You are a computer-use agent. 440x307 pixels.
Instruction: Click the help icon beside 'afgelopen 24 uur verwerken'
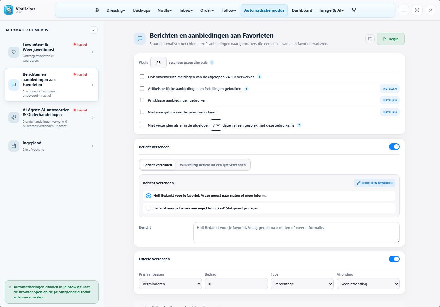point(259,77)
